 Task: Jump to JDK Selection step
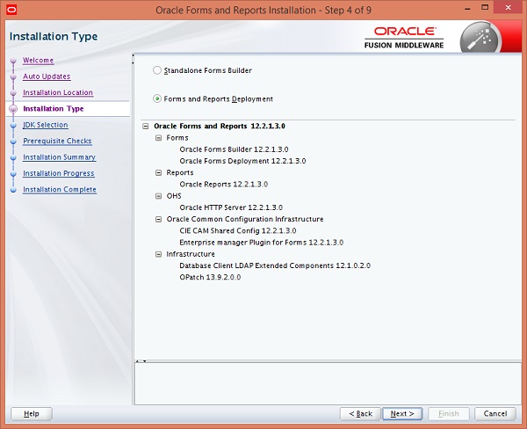(46, 125)
